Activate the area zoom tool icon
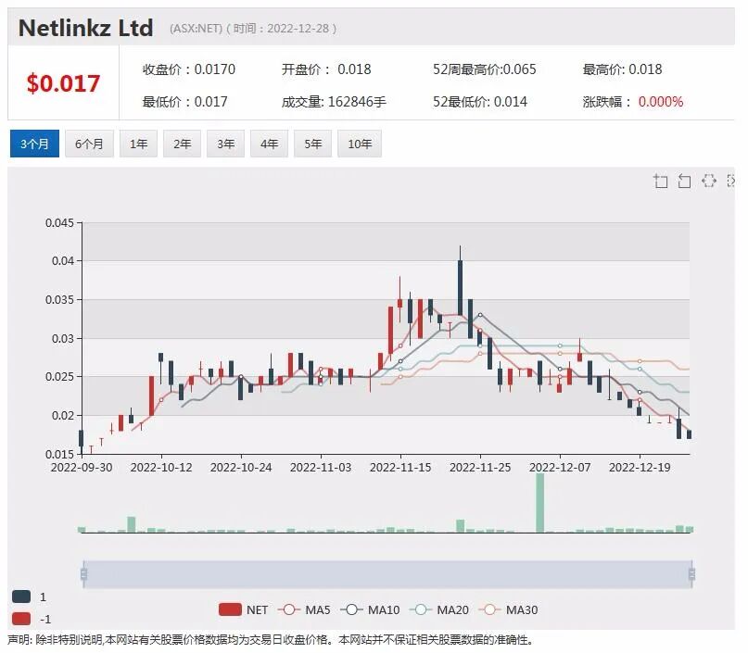This screenshot has height=653, width=748. click(x=660, y=182)
